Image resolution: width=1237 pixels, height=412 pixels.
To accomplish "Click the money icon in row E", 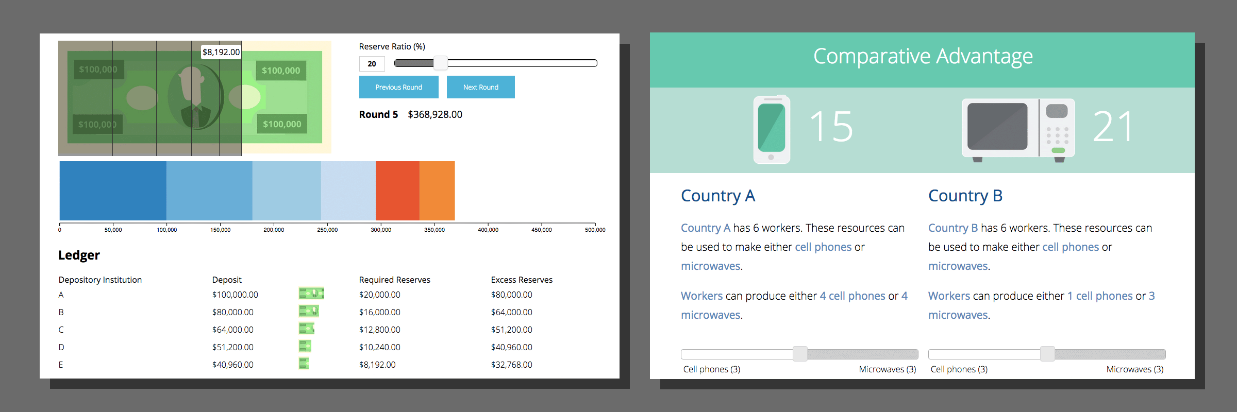I will [304, 364].
